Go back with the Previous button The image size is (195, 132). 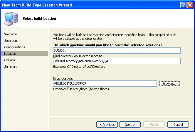(107, 125)
